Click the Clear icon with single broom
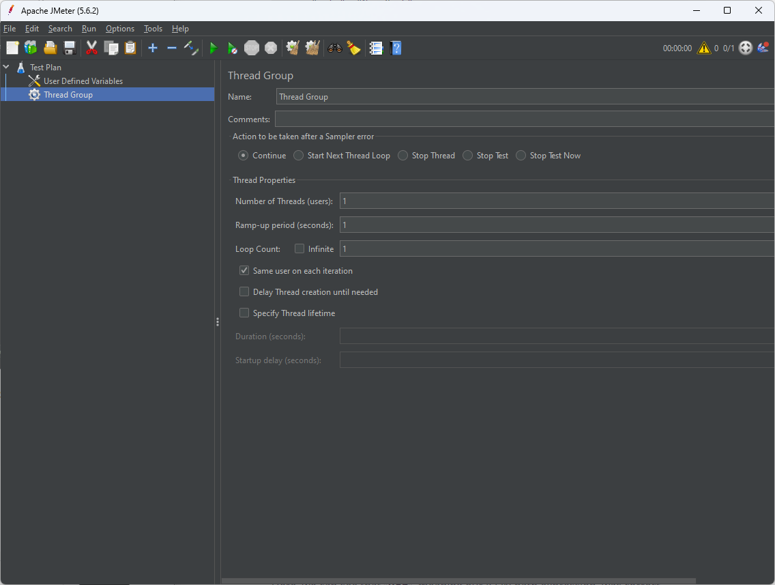Screen dimensions: 775x585 point(293,48)
